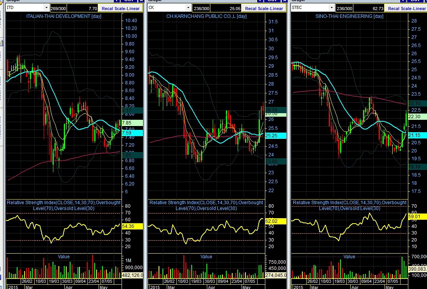Click the 269/300 bar count field
The image size is (427, 289).
[x=58, y=9]
